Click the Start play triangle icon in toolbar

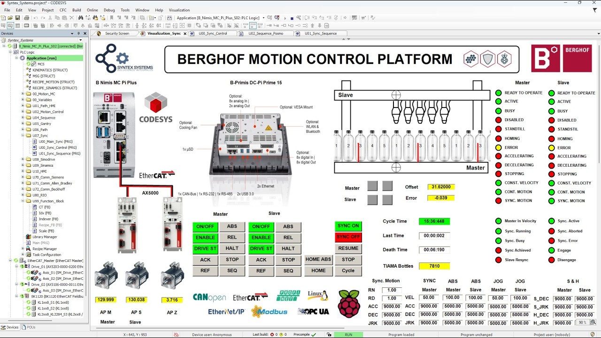(285, 18)
